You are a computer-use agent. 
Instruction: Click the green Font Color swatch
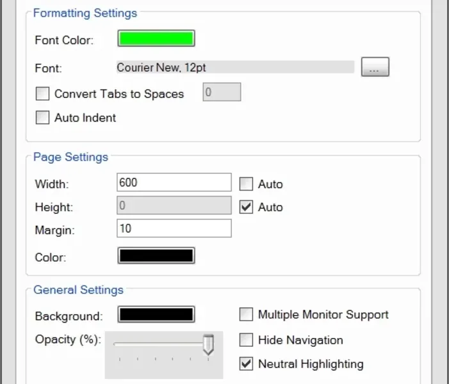pyautogui.click(x=156, y=38)
